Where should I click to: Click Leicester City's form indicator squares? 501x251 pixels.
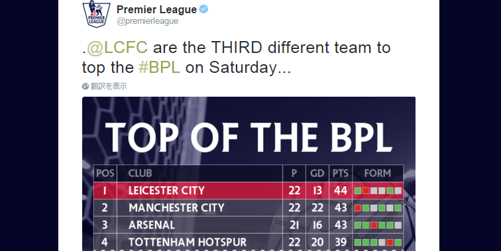[378, 191]
